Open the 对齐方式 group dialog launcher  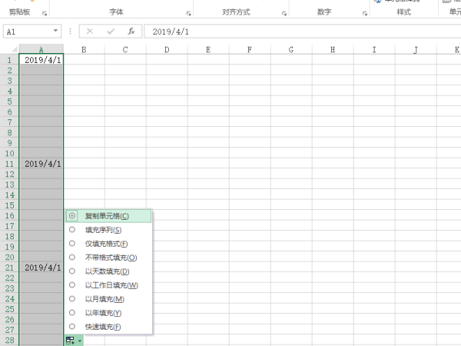[284, 14]
